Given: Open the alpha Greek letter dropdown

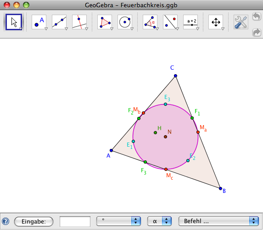Looking at the screenshot, I should point(159,221).
